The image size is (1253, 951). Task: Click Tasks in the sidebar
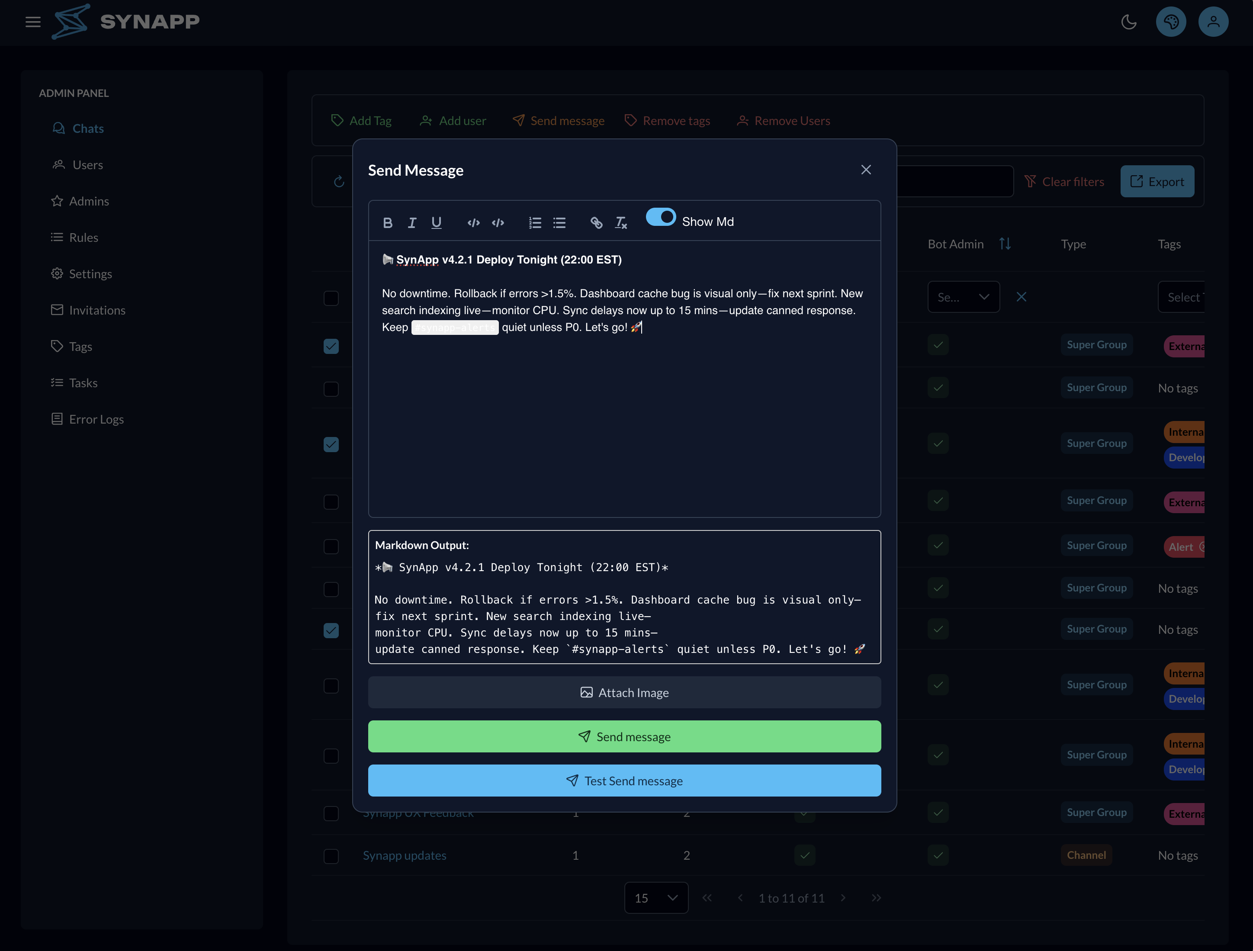74,383
